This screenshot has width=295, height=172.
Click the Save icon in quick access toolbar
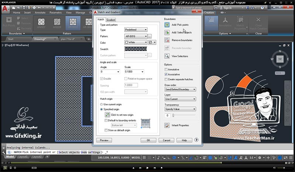pos(24,8)
